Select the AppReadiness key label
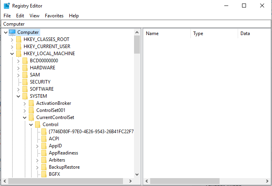 (63, 153)
